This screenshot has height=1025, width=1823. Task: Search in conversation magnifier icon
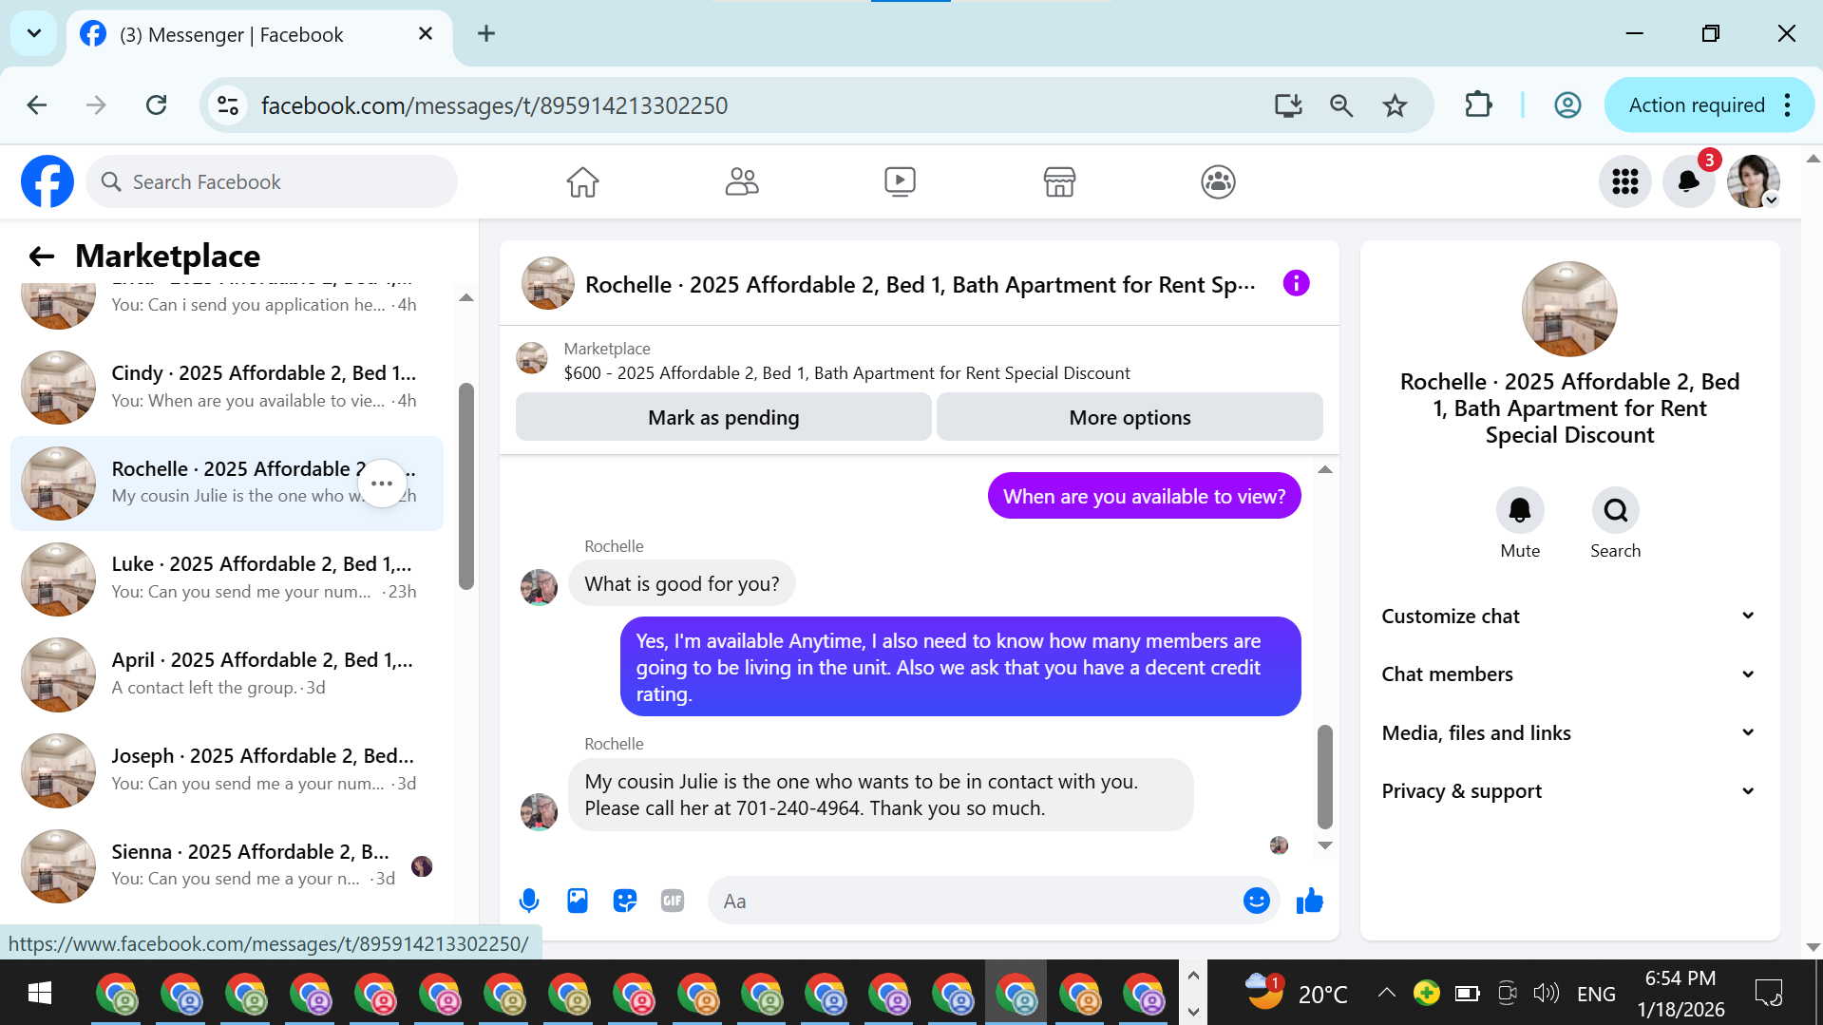(1615, 511)
